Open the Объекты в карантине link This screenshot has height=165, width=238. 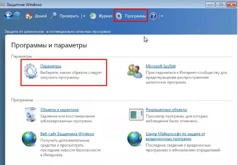(x=59, y=110)
